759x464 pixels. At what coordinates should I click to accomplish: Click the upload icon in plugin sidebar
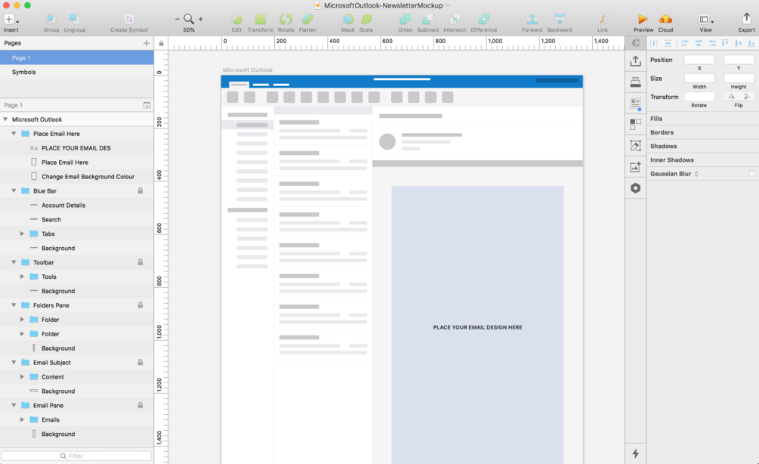tap(635, 61)
